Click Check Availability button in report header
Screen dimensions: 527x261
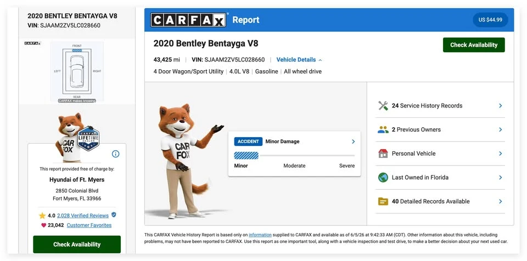pyautogui.click(x=474, y=45)
